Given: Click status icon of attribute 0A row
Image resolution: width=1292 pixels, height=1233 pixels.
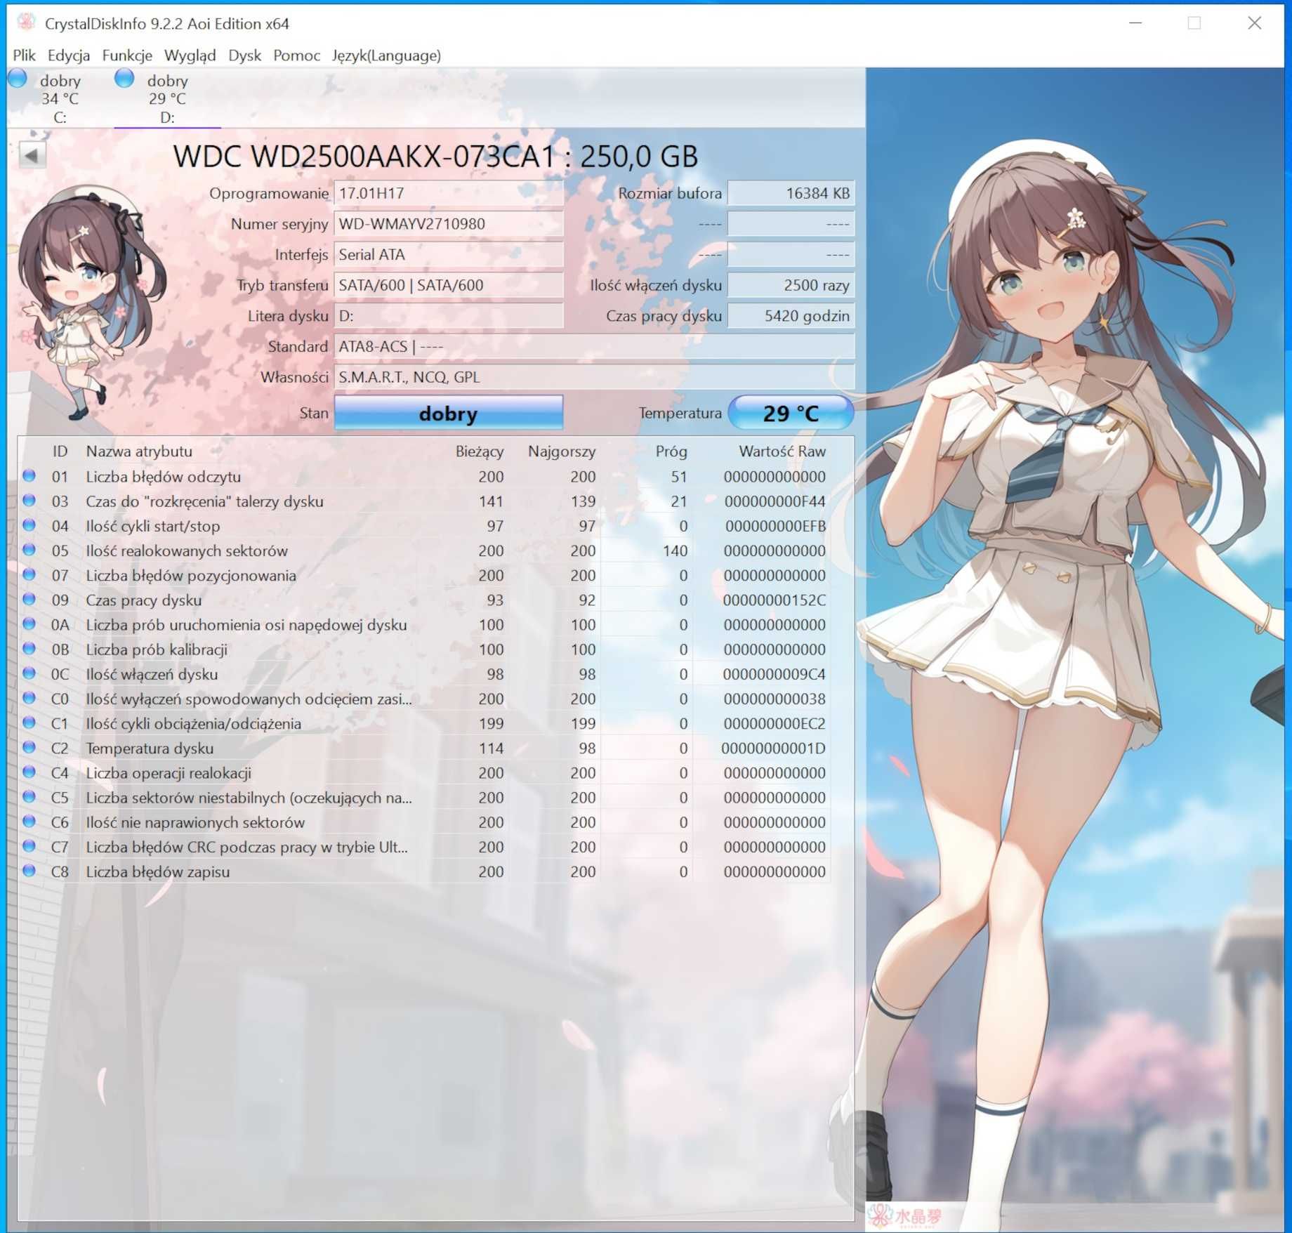Looking at the screenshot, I should pos(29,624).
